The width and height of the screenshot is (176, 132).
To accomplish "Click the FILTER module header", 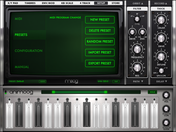I will (137, 9).
